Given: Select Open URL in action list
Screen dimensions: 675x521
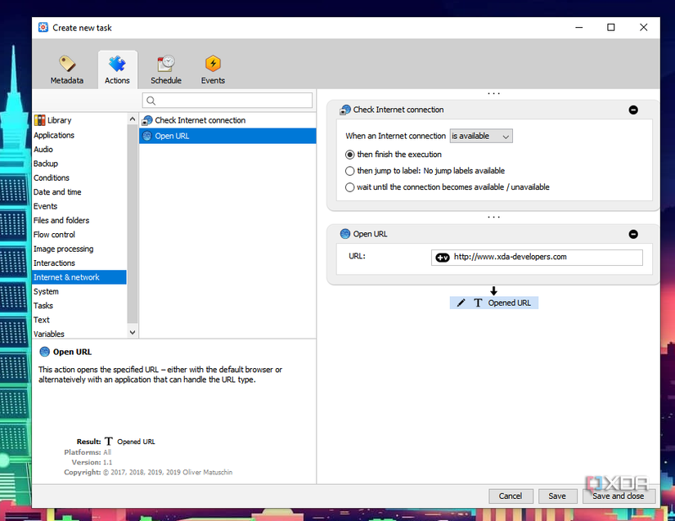Looking at the screenshot, I should (x=227, y=136).
